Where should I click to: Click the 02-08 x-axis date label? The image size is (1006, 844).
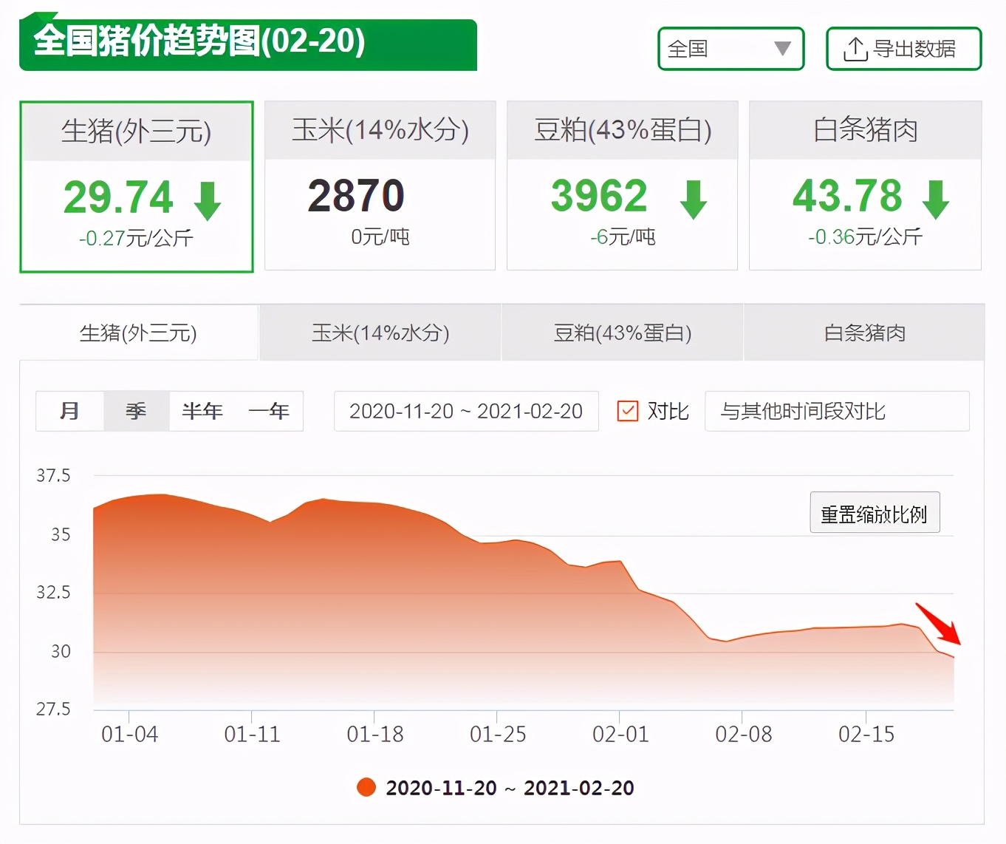(x=744, y=734)
